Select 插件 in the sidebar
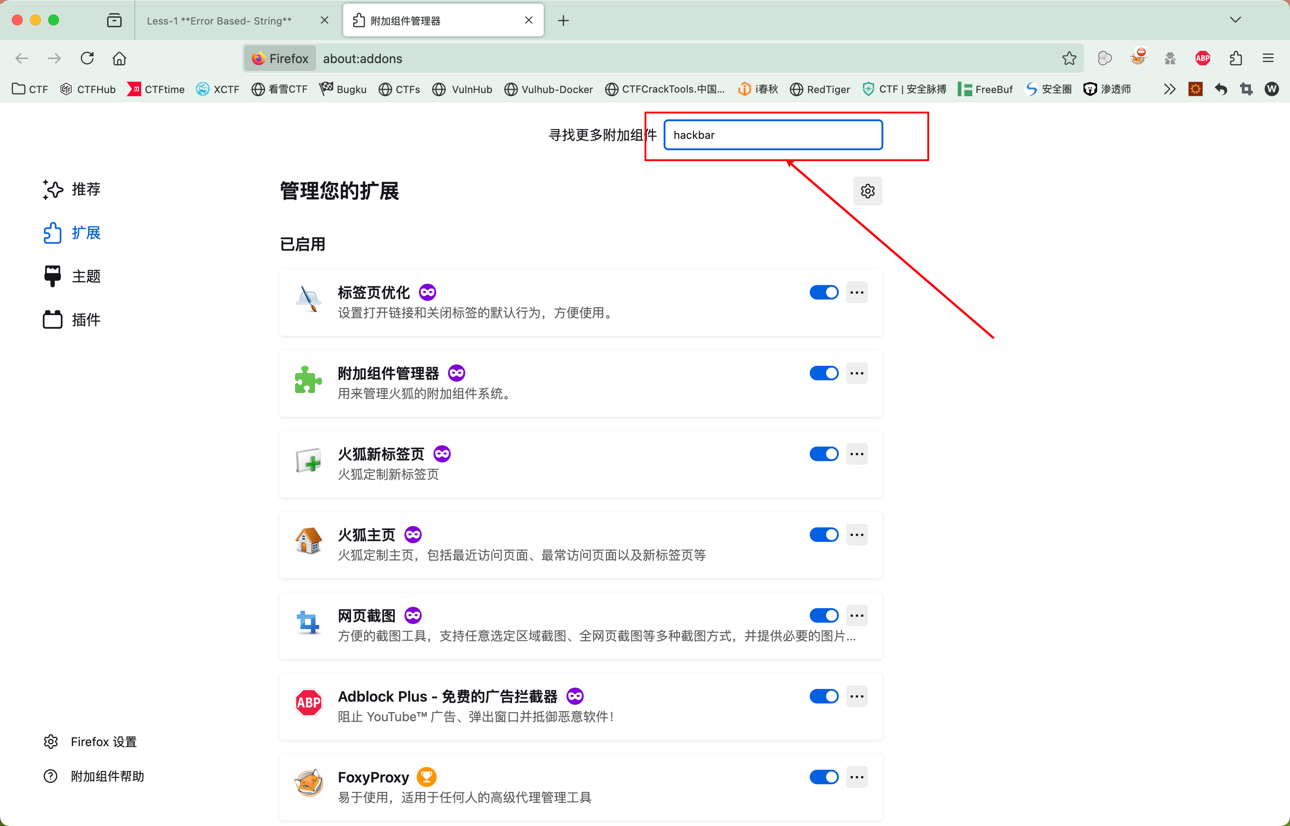The image size is (1290, 826). coord(72,320)
